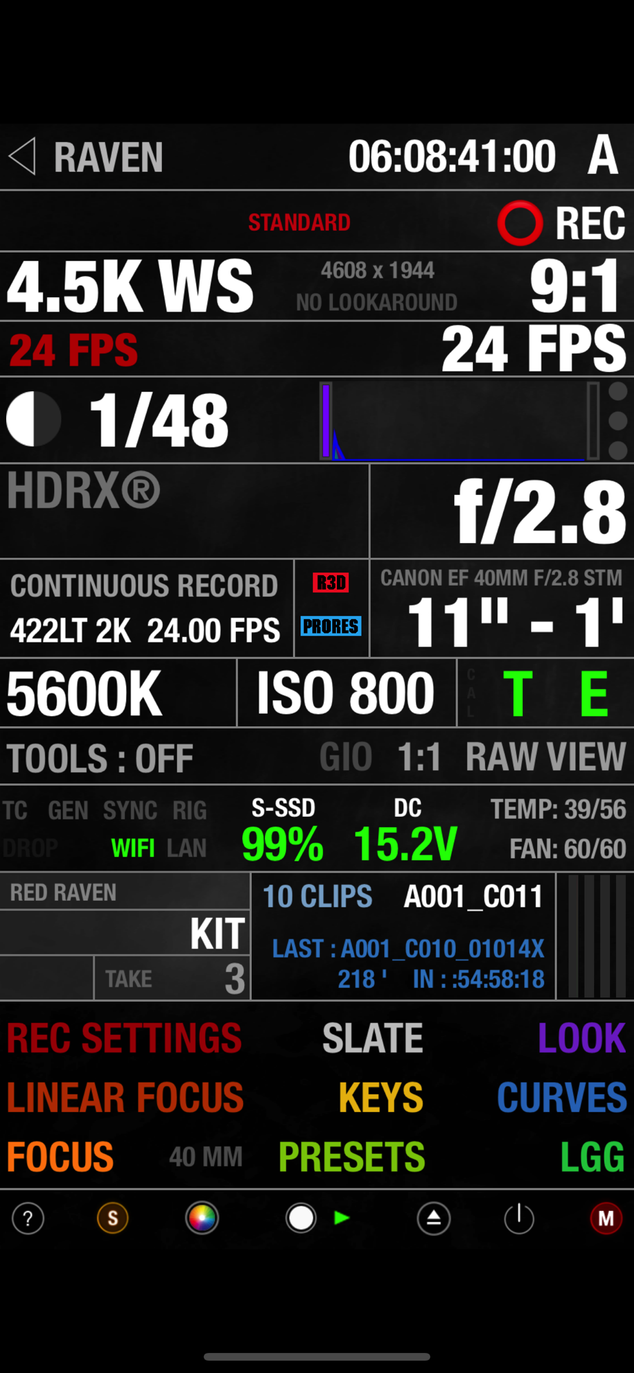Tap the CANON EF 40MM lens name
The width and height of the screenshot is (634, 1373).
(502, 578)
